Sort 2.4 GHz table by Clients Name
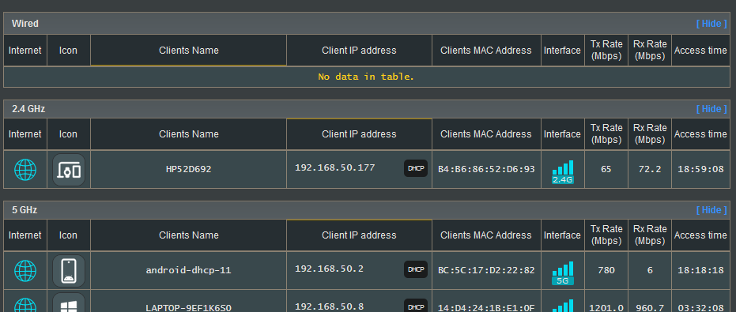This screenshot has width=736, height=312. coord(189,134)
